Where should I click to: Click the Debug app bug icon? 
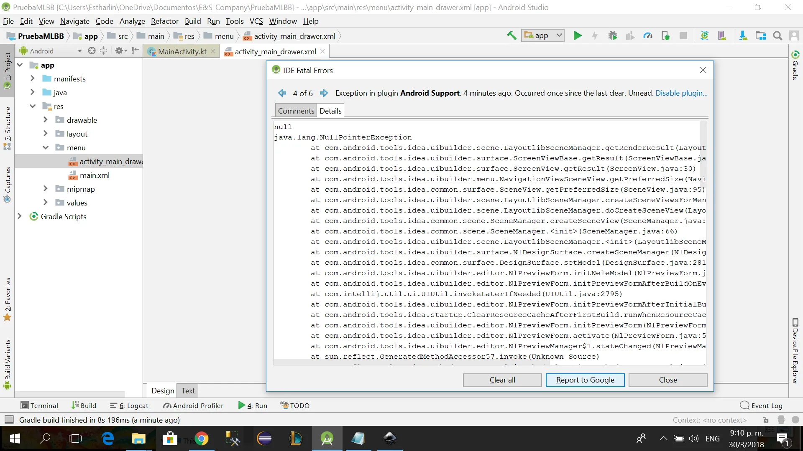[x=613, y=36]
